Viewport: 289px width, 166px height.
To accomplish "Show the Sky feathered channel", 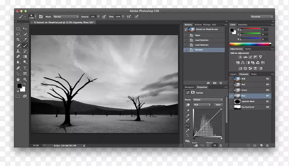I will (x=231, y=107).
